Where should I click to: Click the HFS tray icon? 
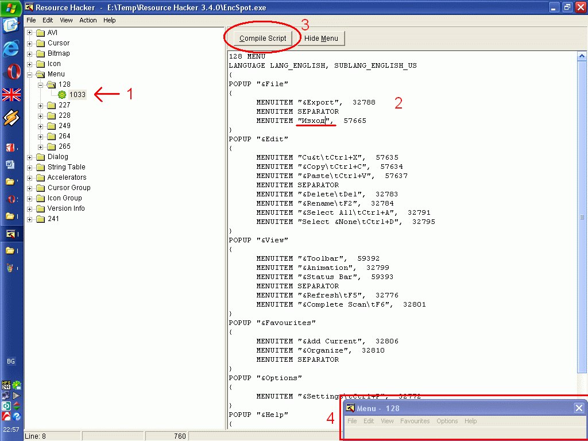pyautogui.click(x=6, y=385)
